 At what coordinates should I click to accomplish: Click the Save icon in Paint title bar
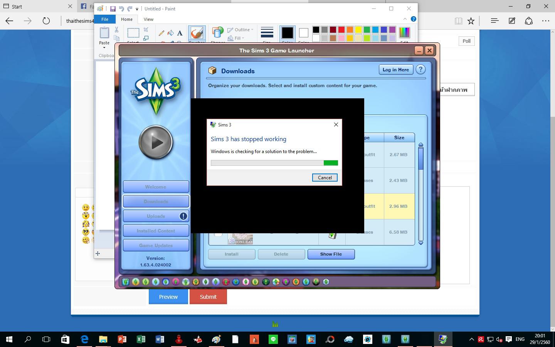tap(113, 8)
